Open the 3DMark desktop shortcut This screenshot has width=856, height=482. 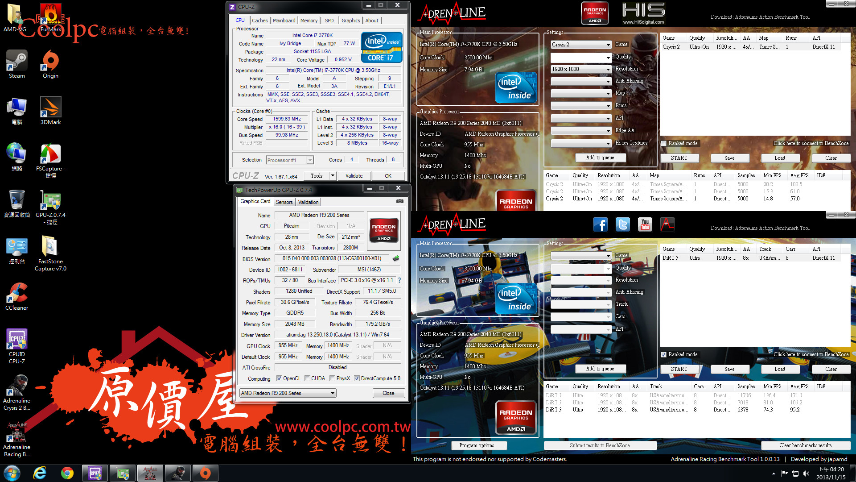click(x=50, y=111)
